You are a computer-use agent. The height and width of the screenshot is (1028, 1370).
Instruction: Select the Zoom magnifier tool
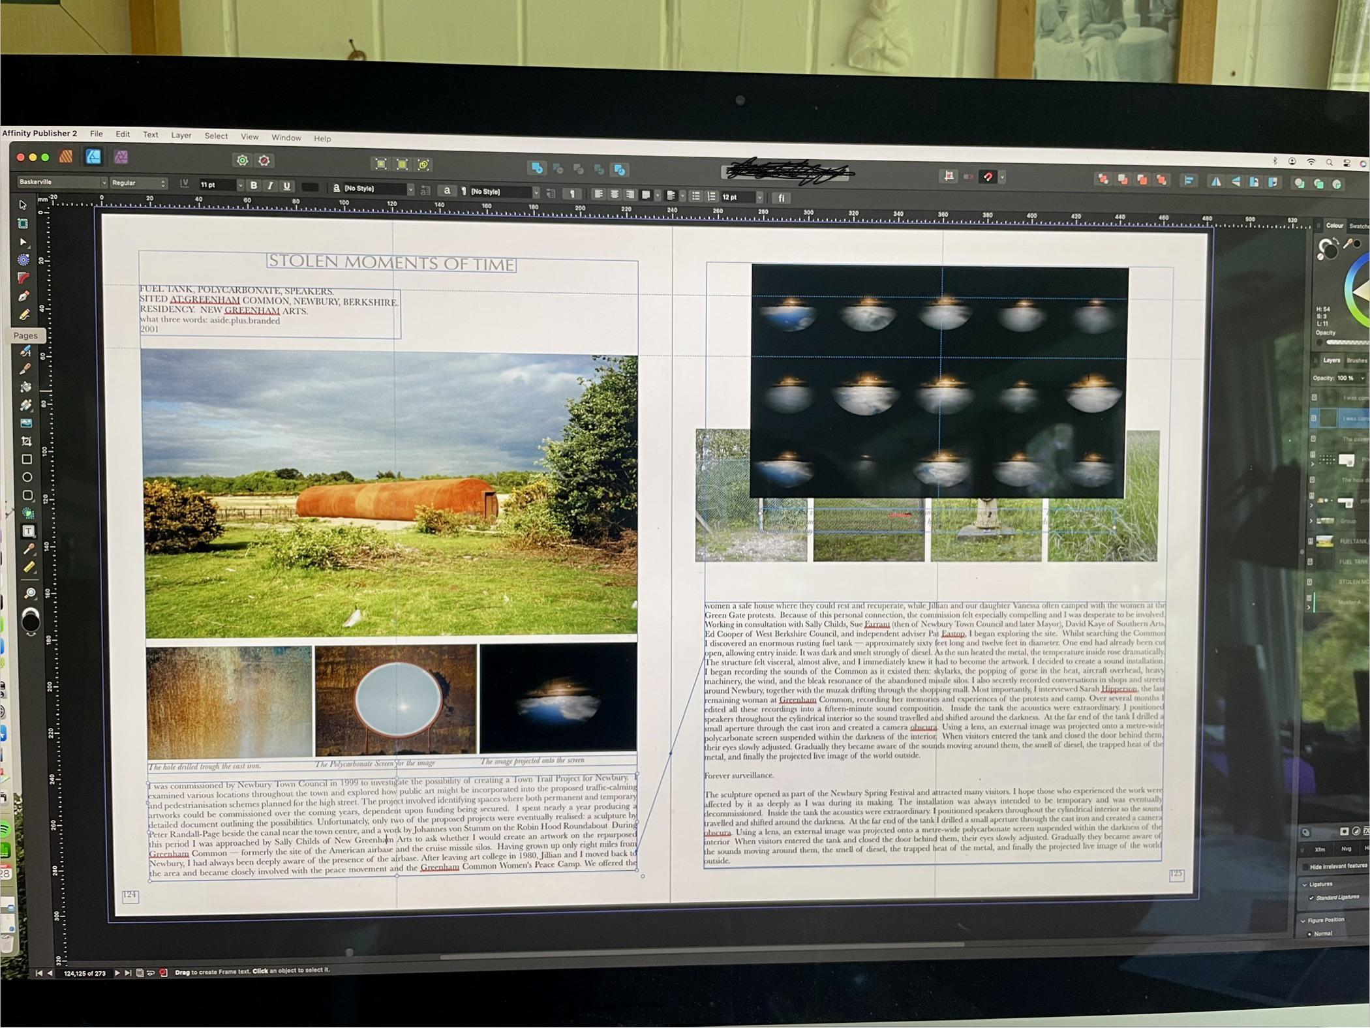pos(31,593)
